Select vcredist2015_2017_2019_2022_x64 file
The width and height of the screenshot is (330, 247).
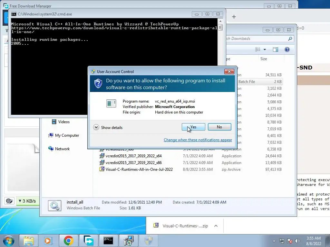(133, 156)
